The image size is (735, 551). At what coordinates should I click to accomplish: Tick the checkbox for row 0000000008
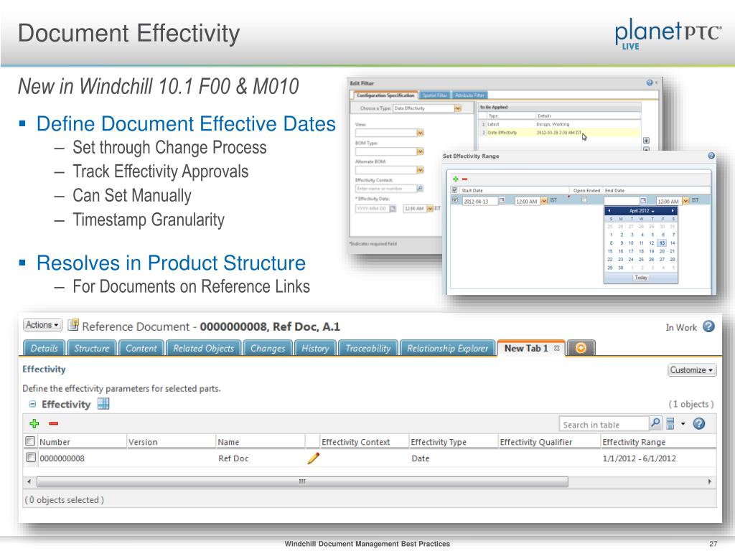[x=30, y=457]
